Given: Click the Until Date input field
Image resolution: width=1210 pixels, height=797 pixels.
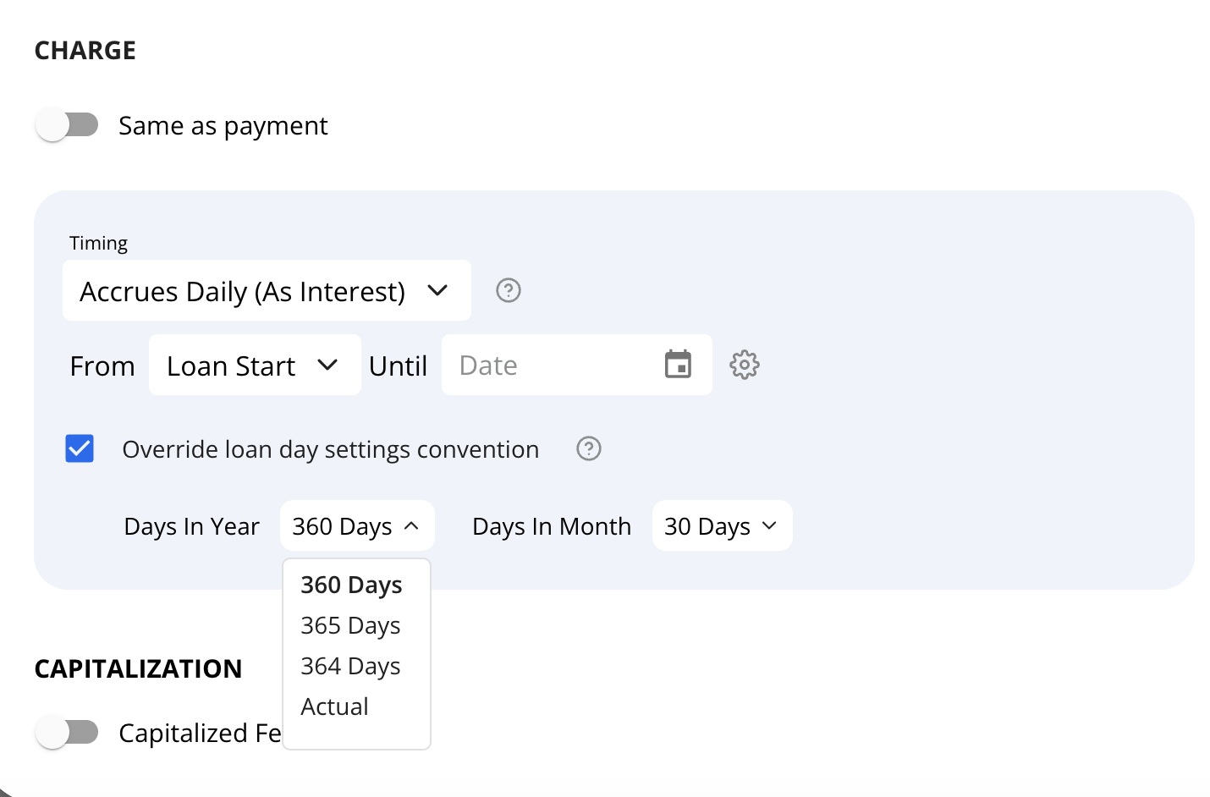Looking at the screenshot, I should click(x=576, y=365).
